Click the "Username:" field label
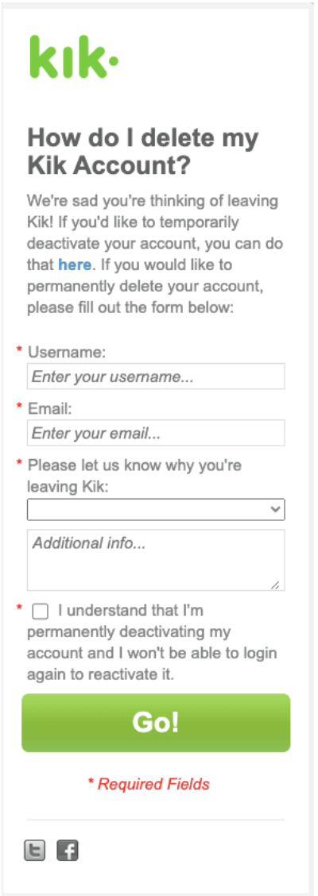Image resolution: width=318 pixels, height=896 pixels. [67, 353]
